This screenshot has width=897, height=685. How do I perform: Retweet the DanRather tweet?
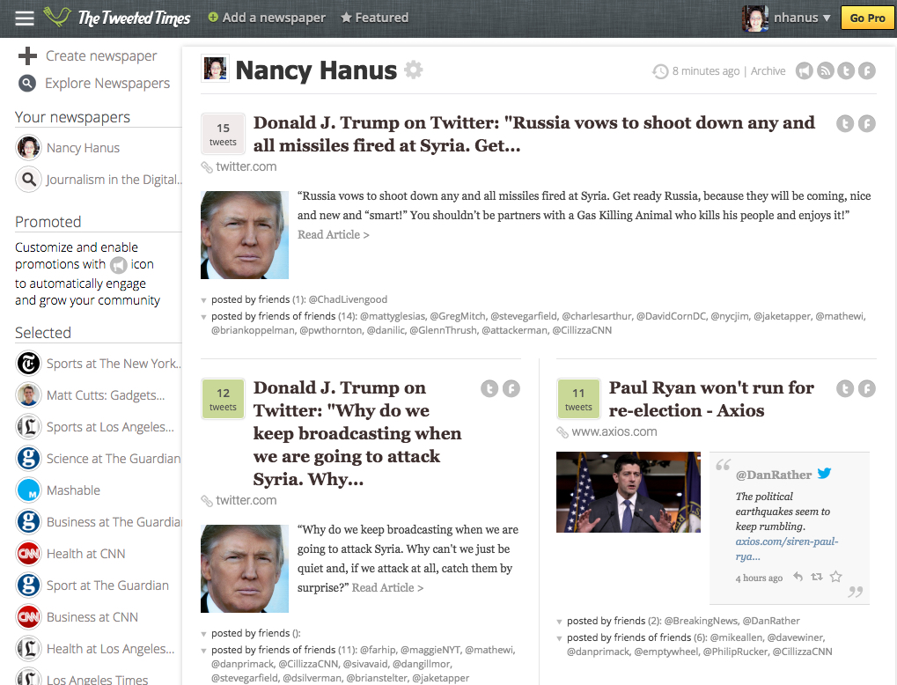pos(816,578)
